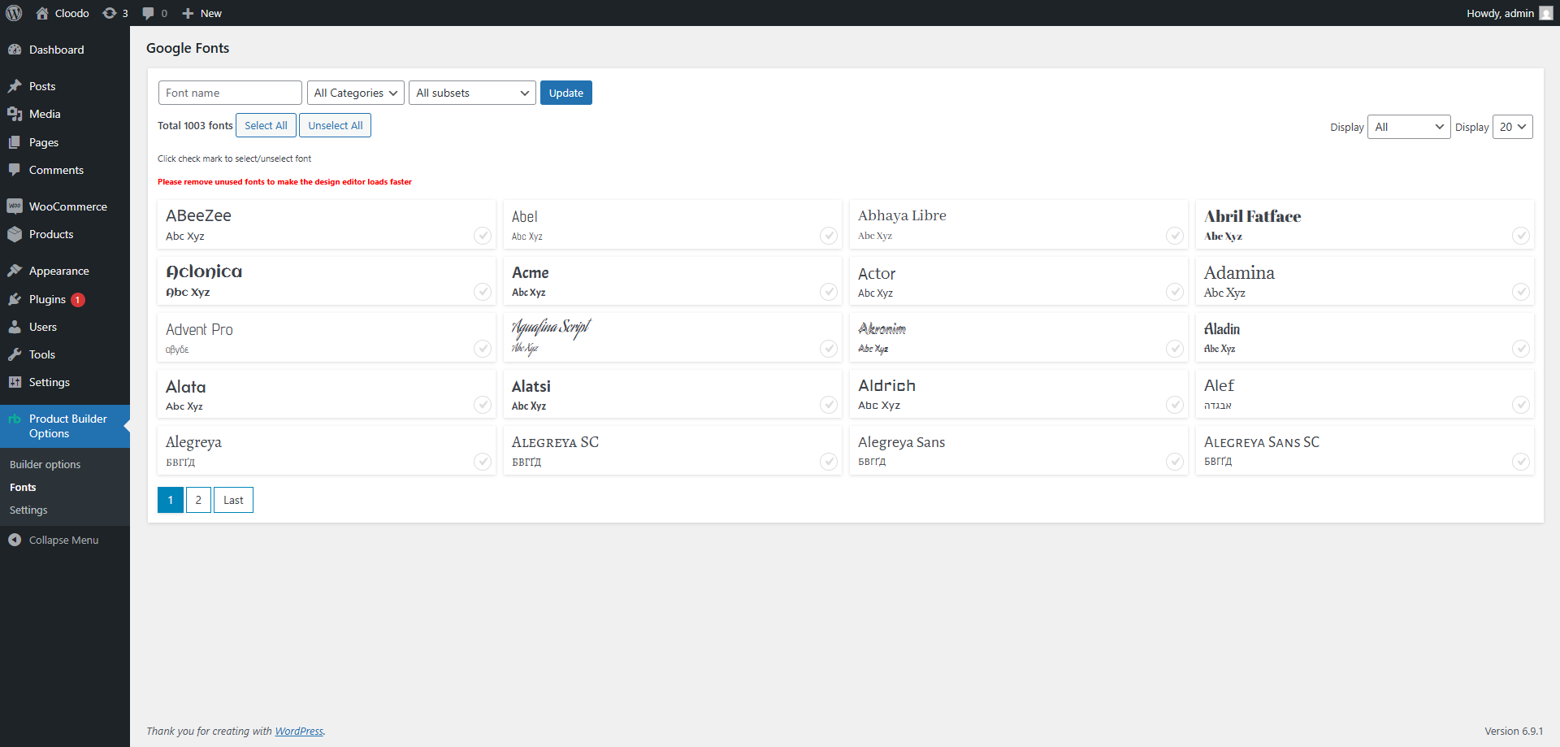The height and width of the screenshot is (747, 1560).
Task: Open the All Categories dropdown
Action: pos(355,93)
